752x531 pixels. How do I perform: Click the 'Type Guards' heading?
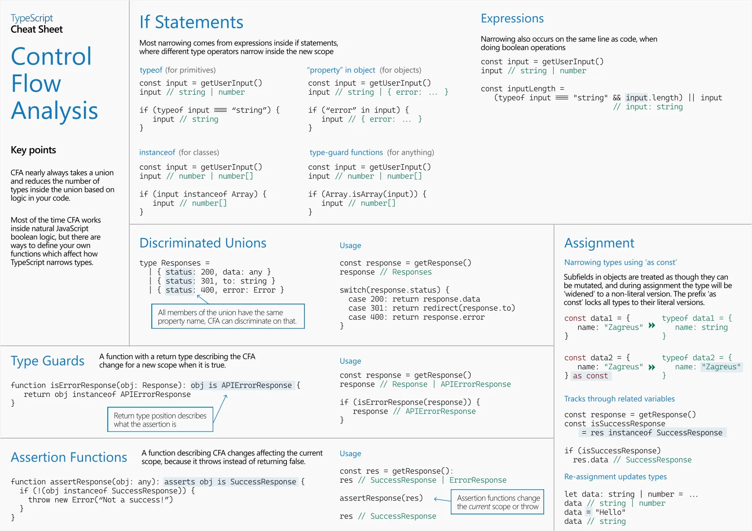coord(48,361)
